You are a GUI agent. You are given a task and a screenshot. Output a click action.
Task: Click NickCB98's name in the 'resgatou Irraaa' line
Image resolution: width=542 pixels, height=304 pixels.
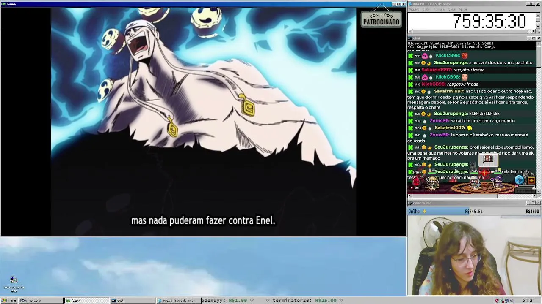[x=434, y=84]
